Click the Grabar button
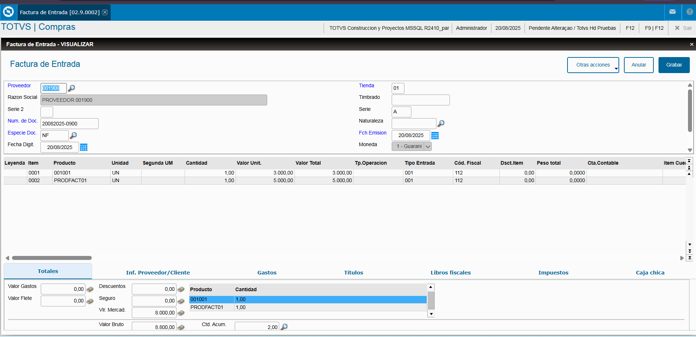 [674, 65]
